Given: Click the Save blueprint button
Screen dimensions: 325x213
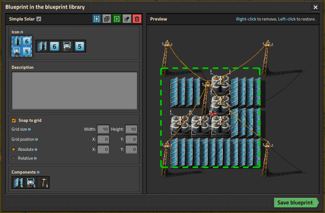Looking at the screenshot, I should 296,203.
